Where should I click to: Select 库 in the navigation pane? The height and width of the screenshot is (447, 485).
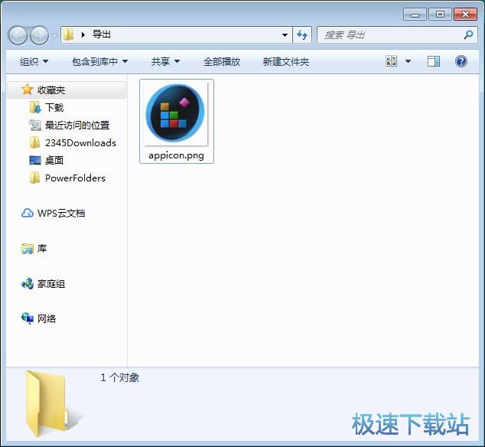[42, 249]
